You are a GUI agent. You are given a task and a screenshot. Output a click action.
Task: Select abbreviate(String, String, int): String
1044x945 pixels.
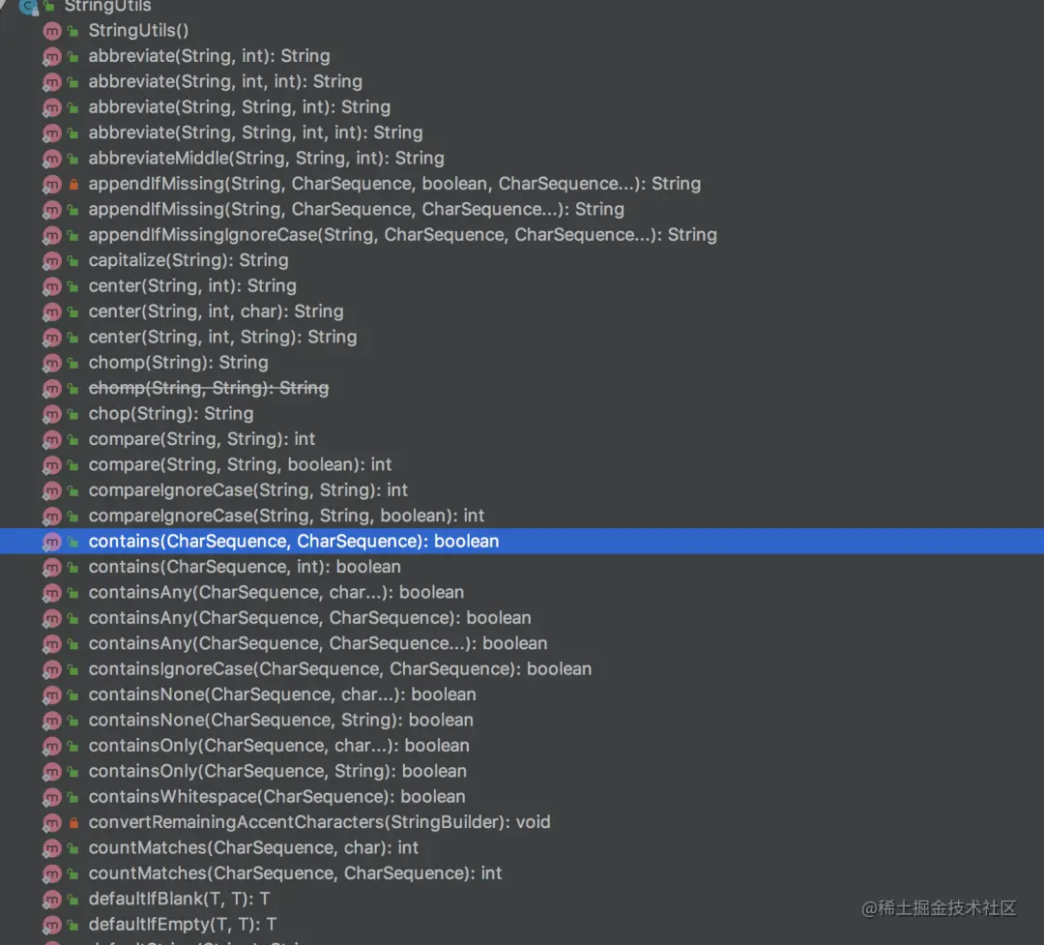coord(239,107)
